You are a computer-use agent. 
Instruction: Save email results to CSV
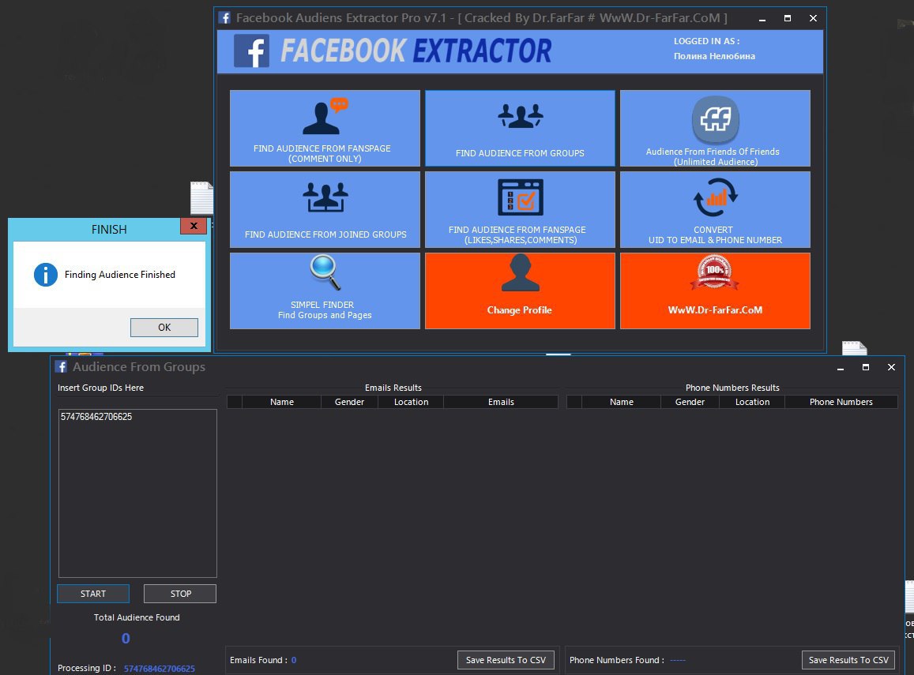[x=506, y=660]
